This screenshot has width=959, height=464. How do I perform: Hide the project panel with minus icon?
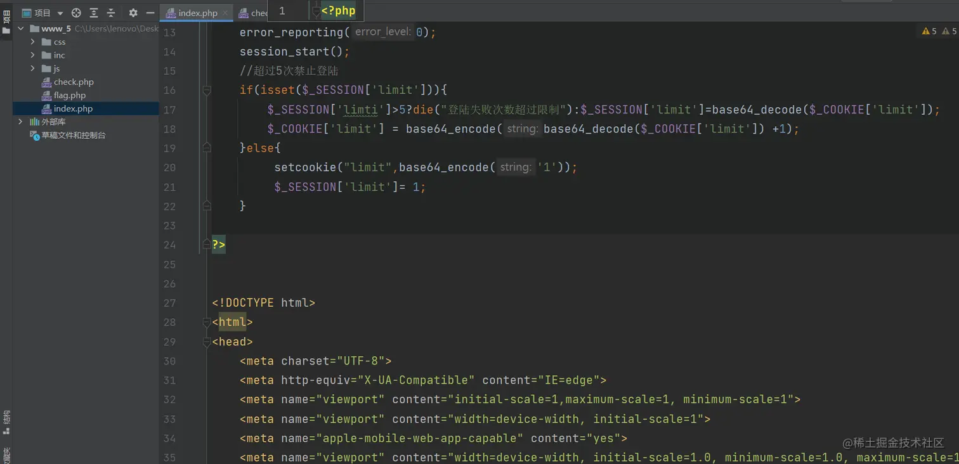[x=150, y=13]
